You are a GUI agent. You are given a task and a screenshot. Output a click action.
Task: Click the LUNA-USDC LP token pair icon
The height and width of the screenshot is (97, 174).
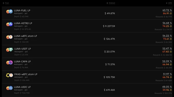[x=9, y=88]
